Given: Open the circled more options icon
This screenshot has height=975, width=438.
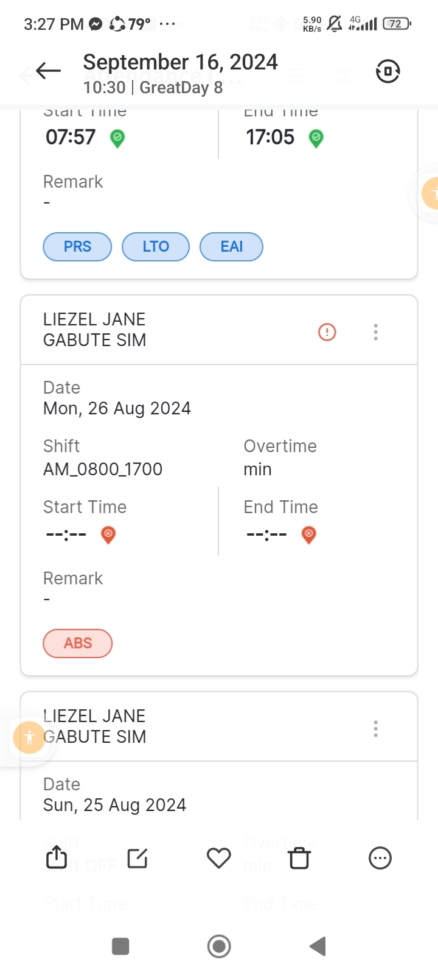Looking at the screenshot, I should [380, 858].
